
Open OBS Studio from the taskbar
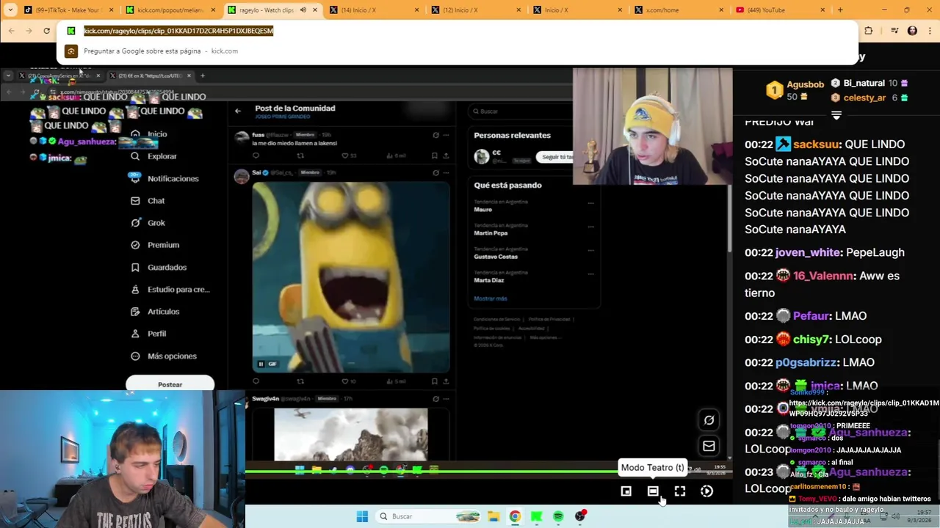click(x=580, y=516)
